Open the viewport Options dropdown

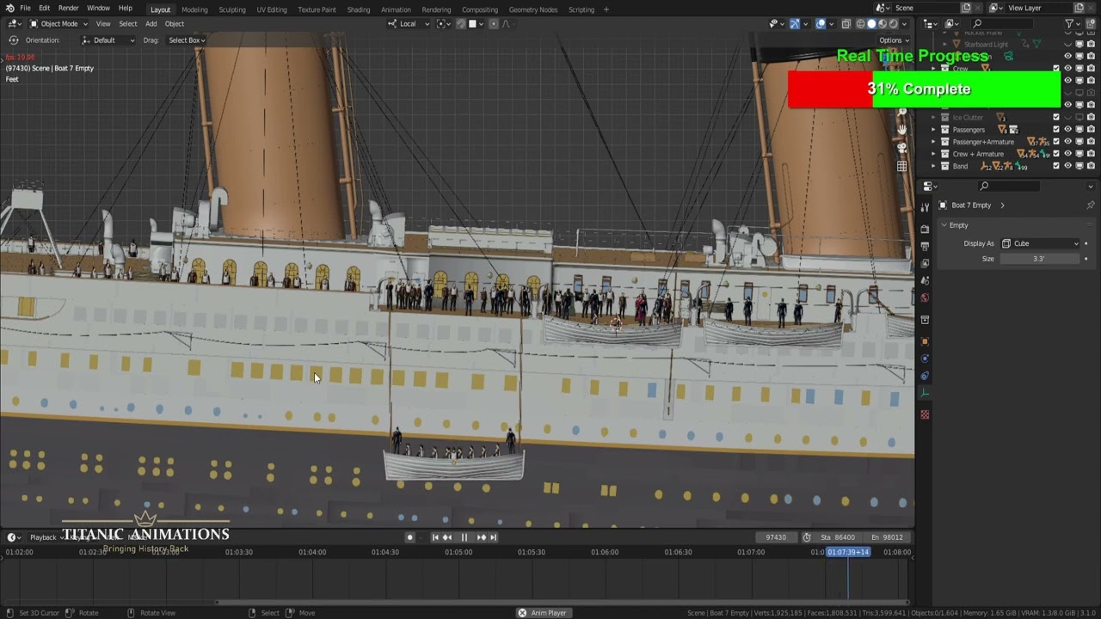895,40
